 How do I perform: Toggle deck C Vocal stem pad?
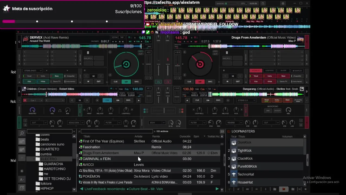click(29, 76)
